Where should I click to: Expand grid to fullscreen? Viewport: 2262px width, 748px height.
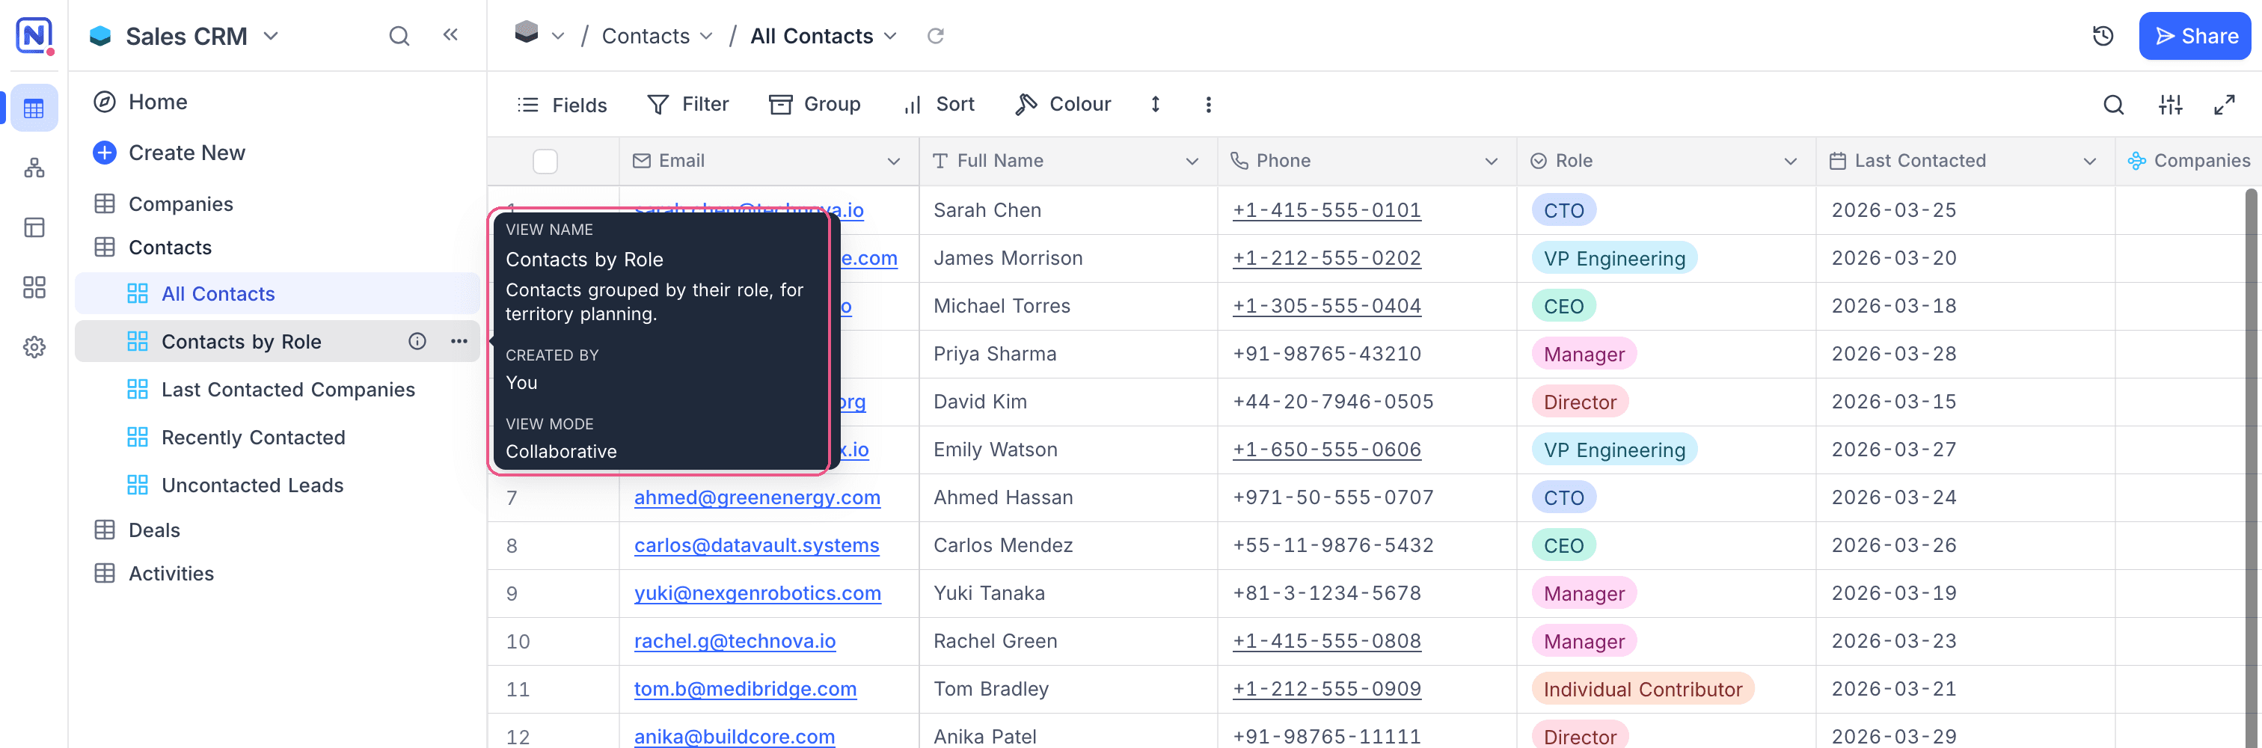2225,105
